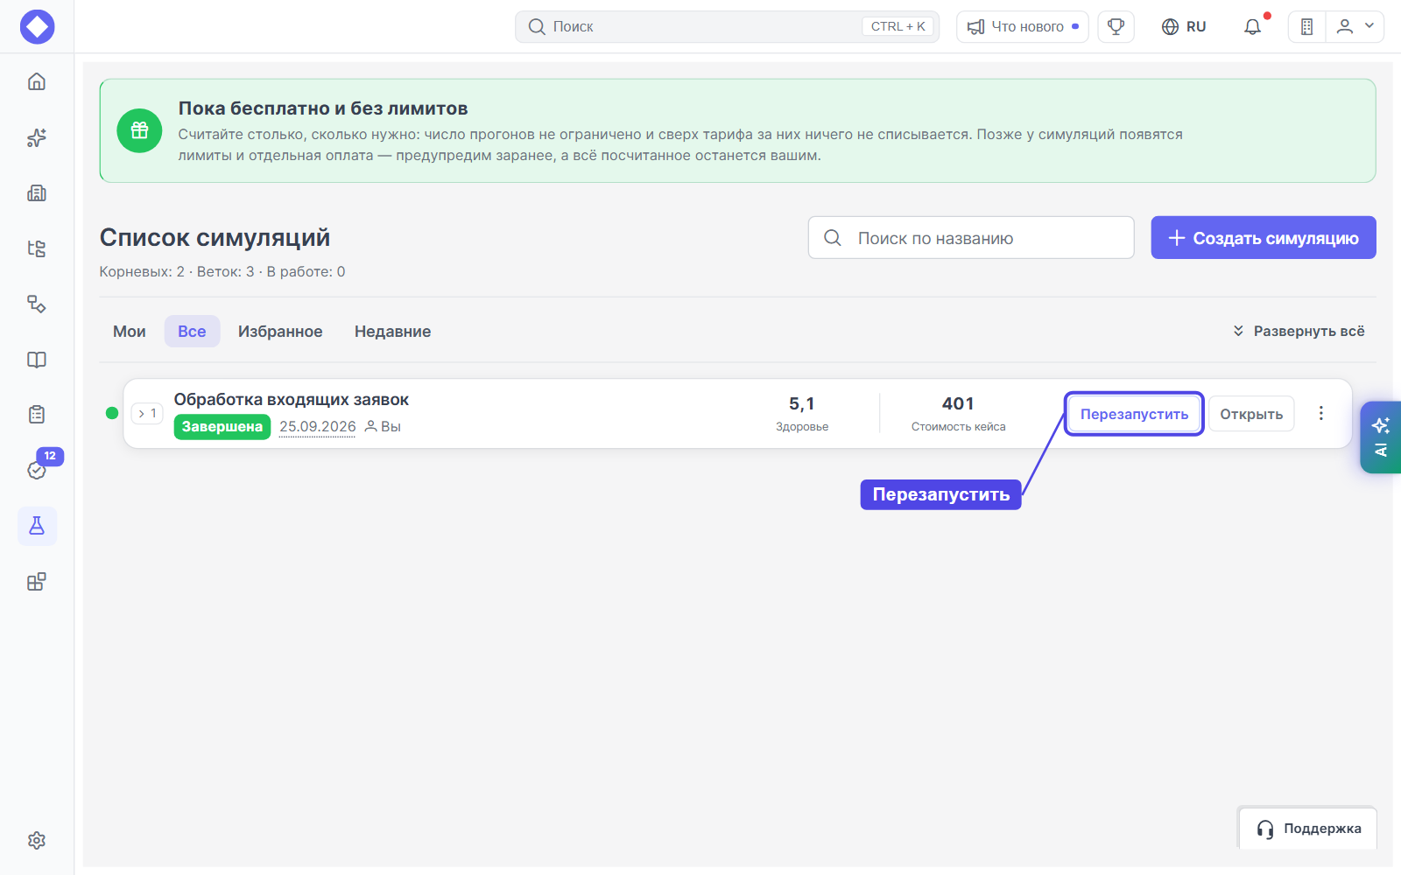Switch to the Недавние tab
The height and width of the screenshot is (875, 1401).
(392, 332)
